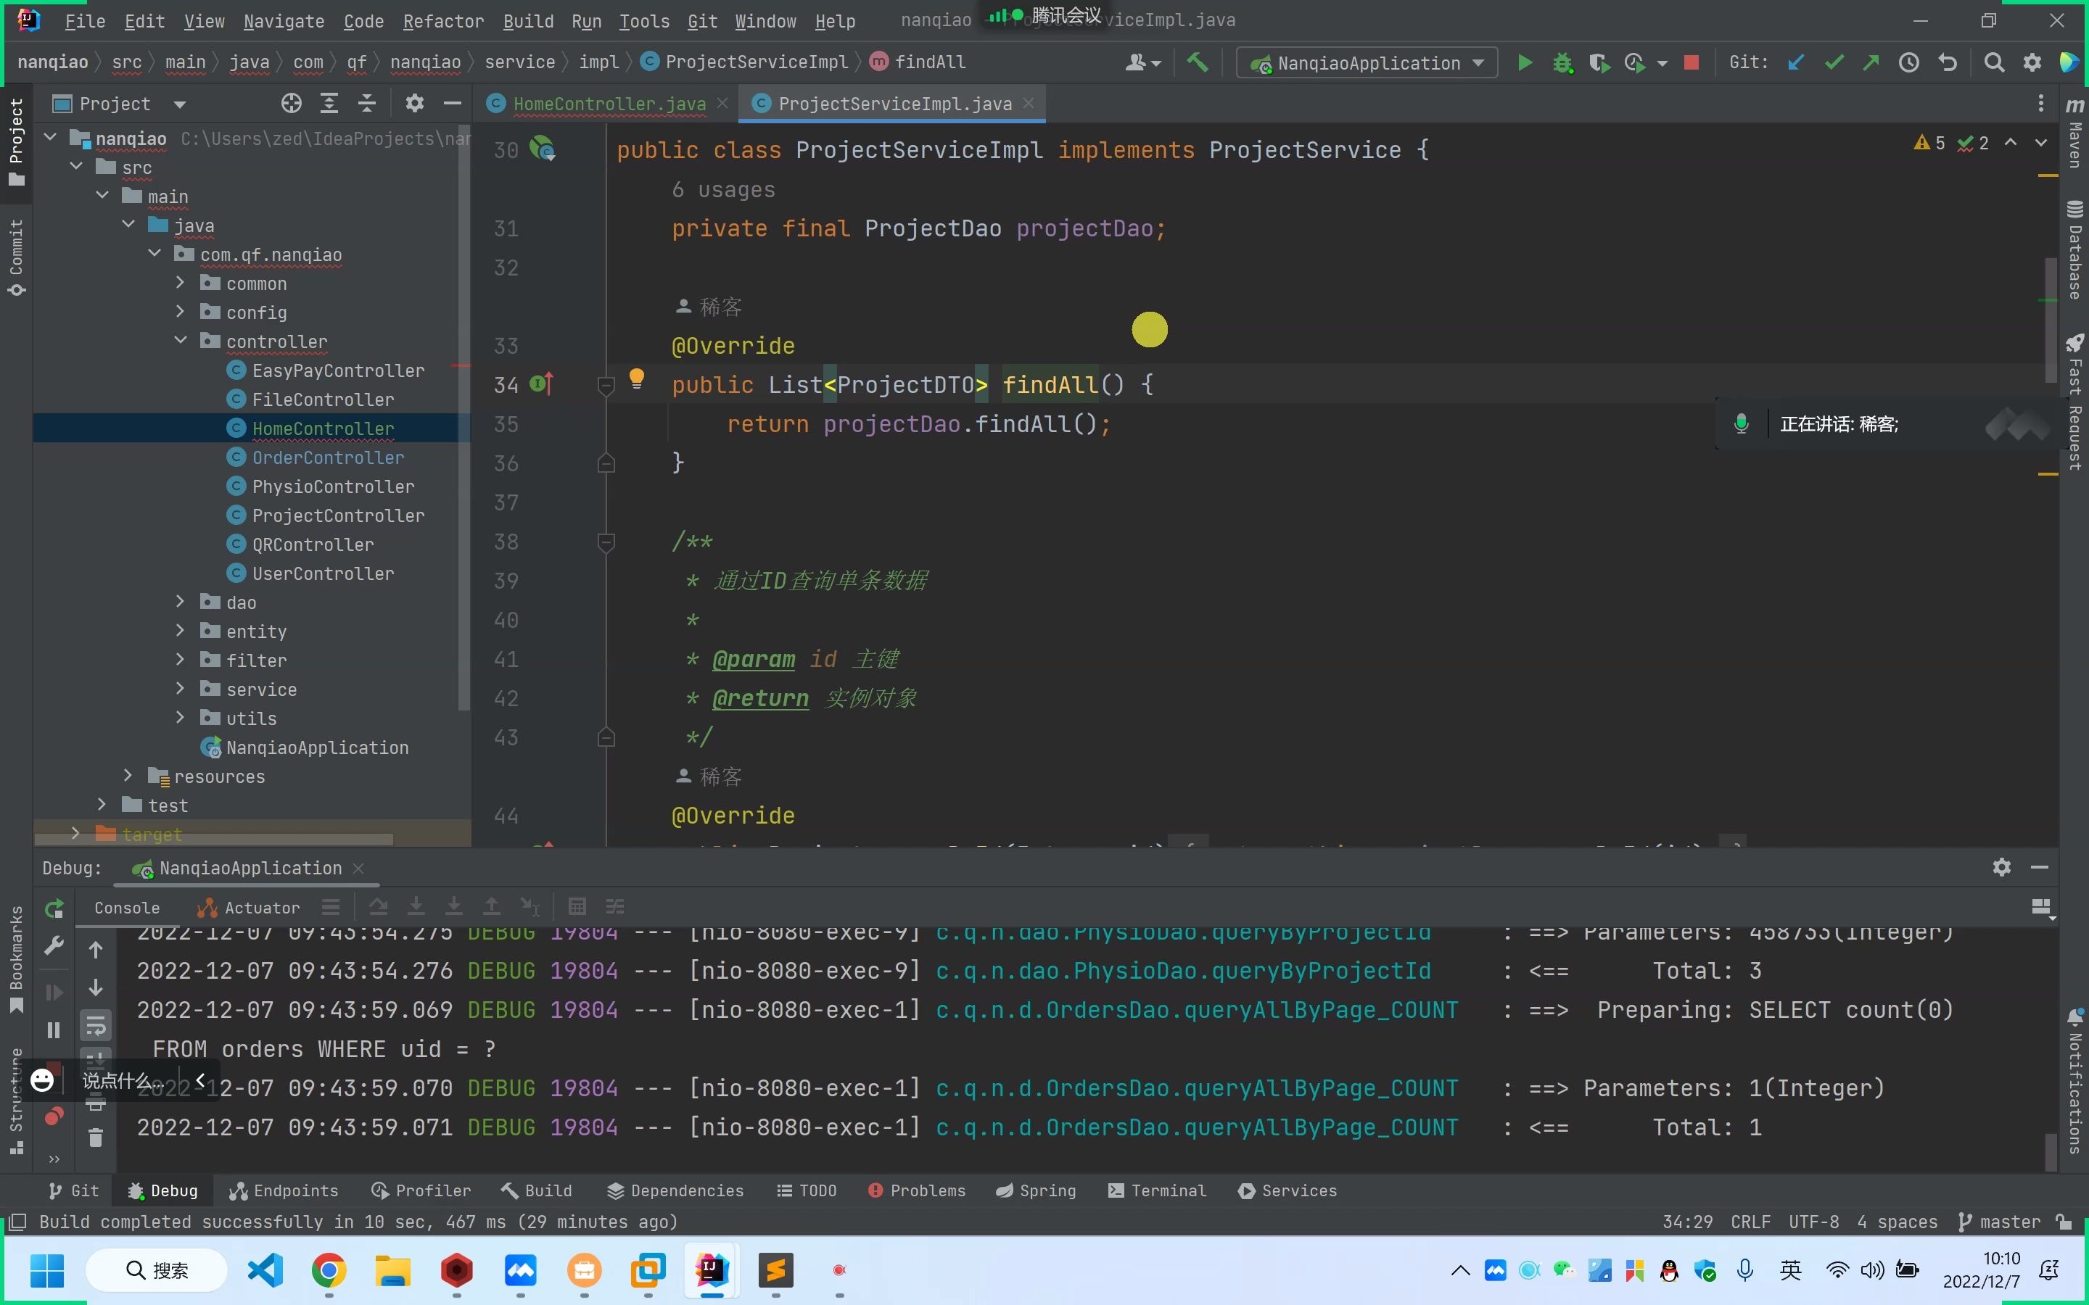Click the Problems tab in bottom toolbar
Screen dimensions: 2089x1305
[915, 1189]
